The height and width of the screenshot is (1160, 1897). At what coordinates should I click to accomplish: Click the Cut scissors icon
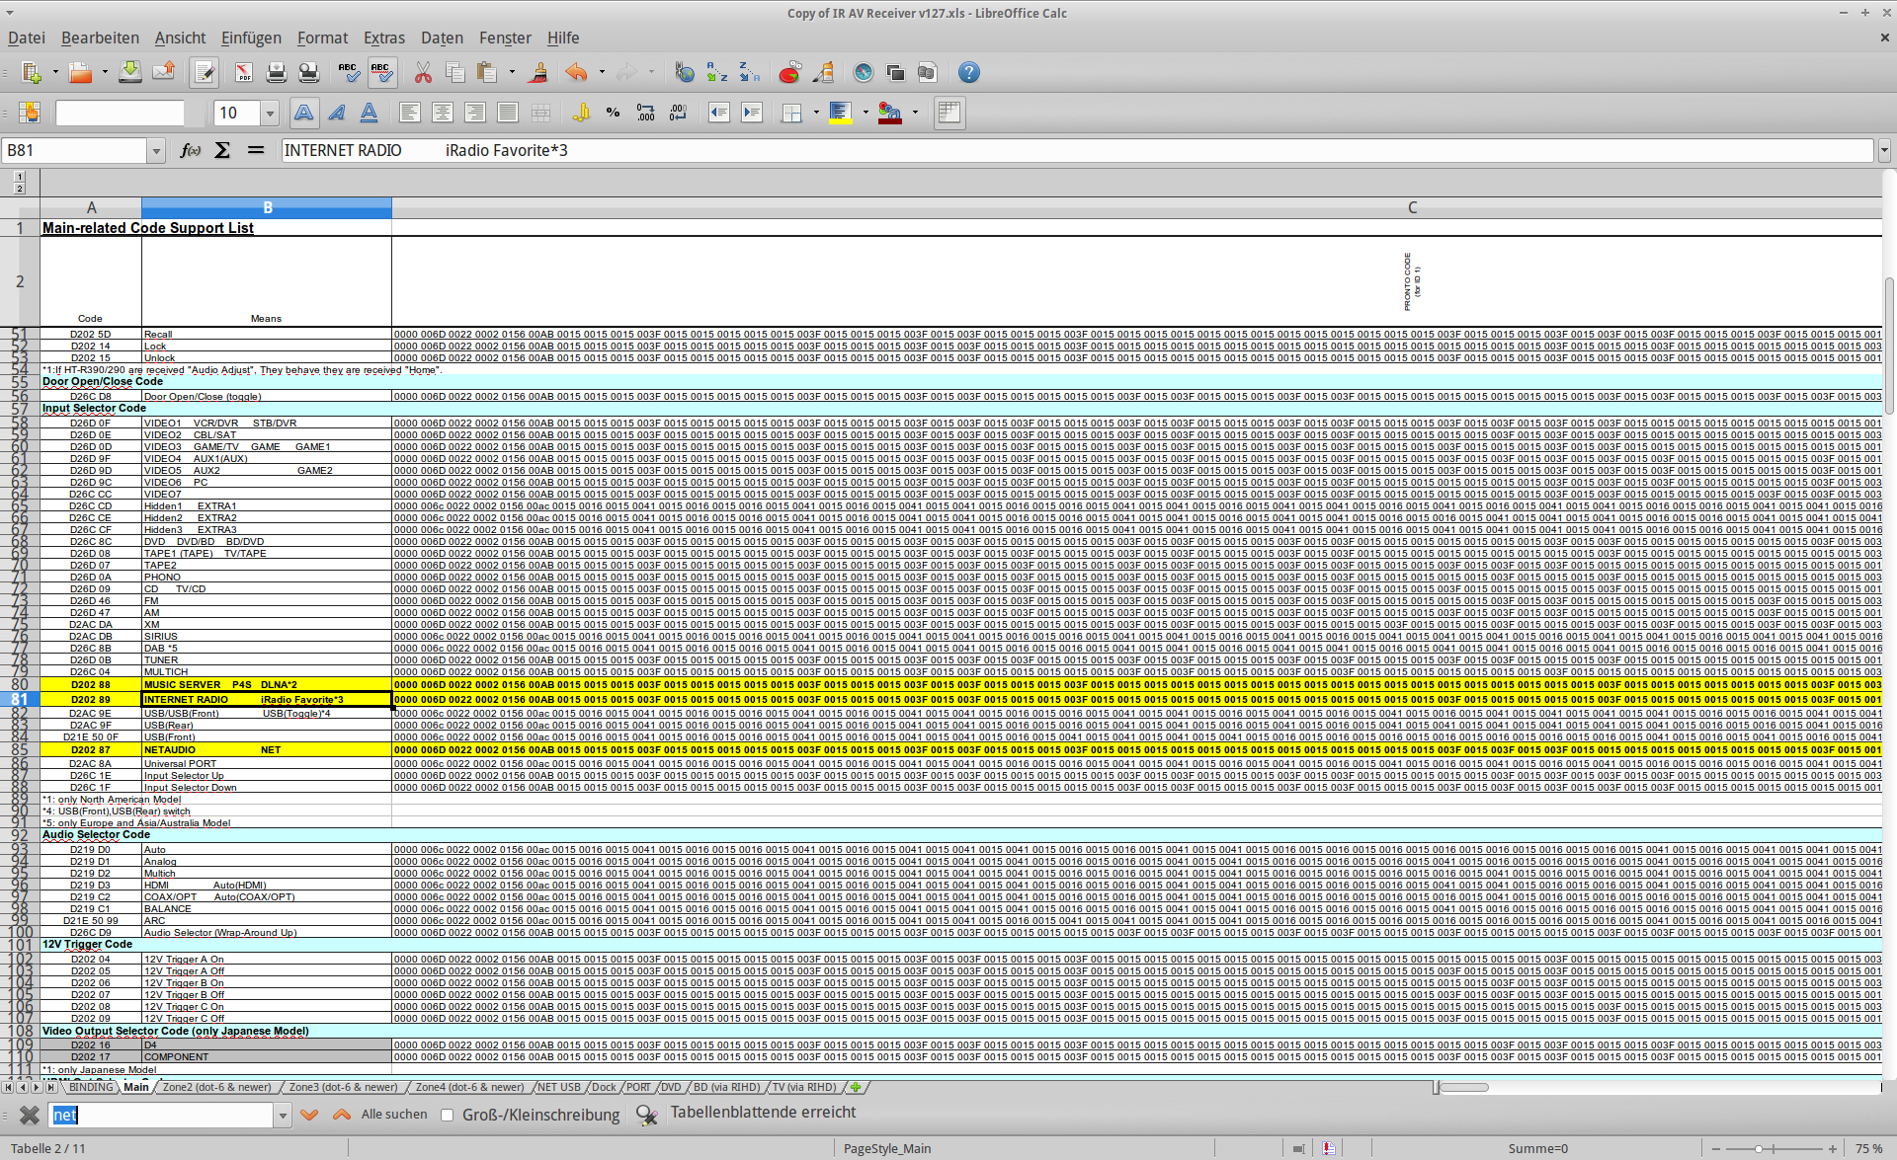(x=423, y=73)
